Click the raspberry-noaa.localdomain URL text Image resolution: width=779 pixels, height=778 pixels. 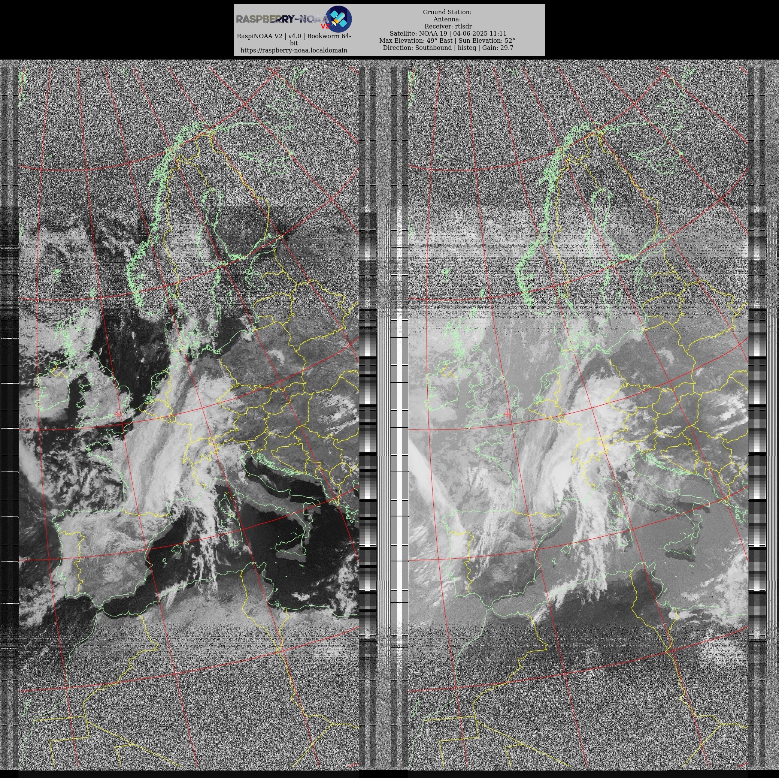point(294,51)
